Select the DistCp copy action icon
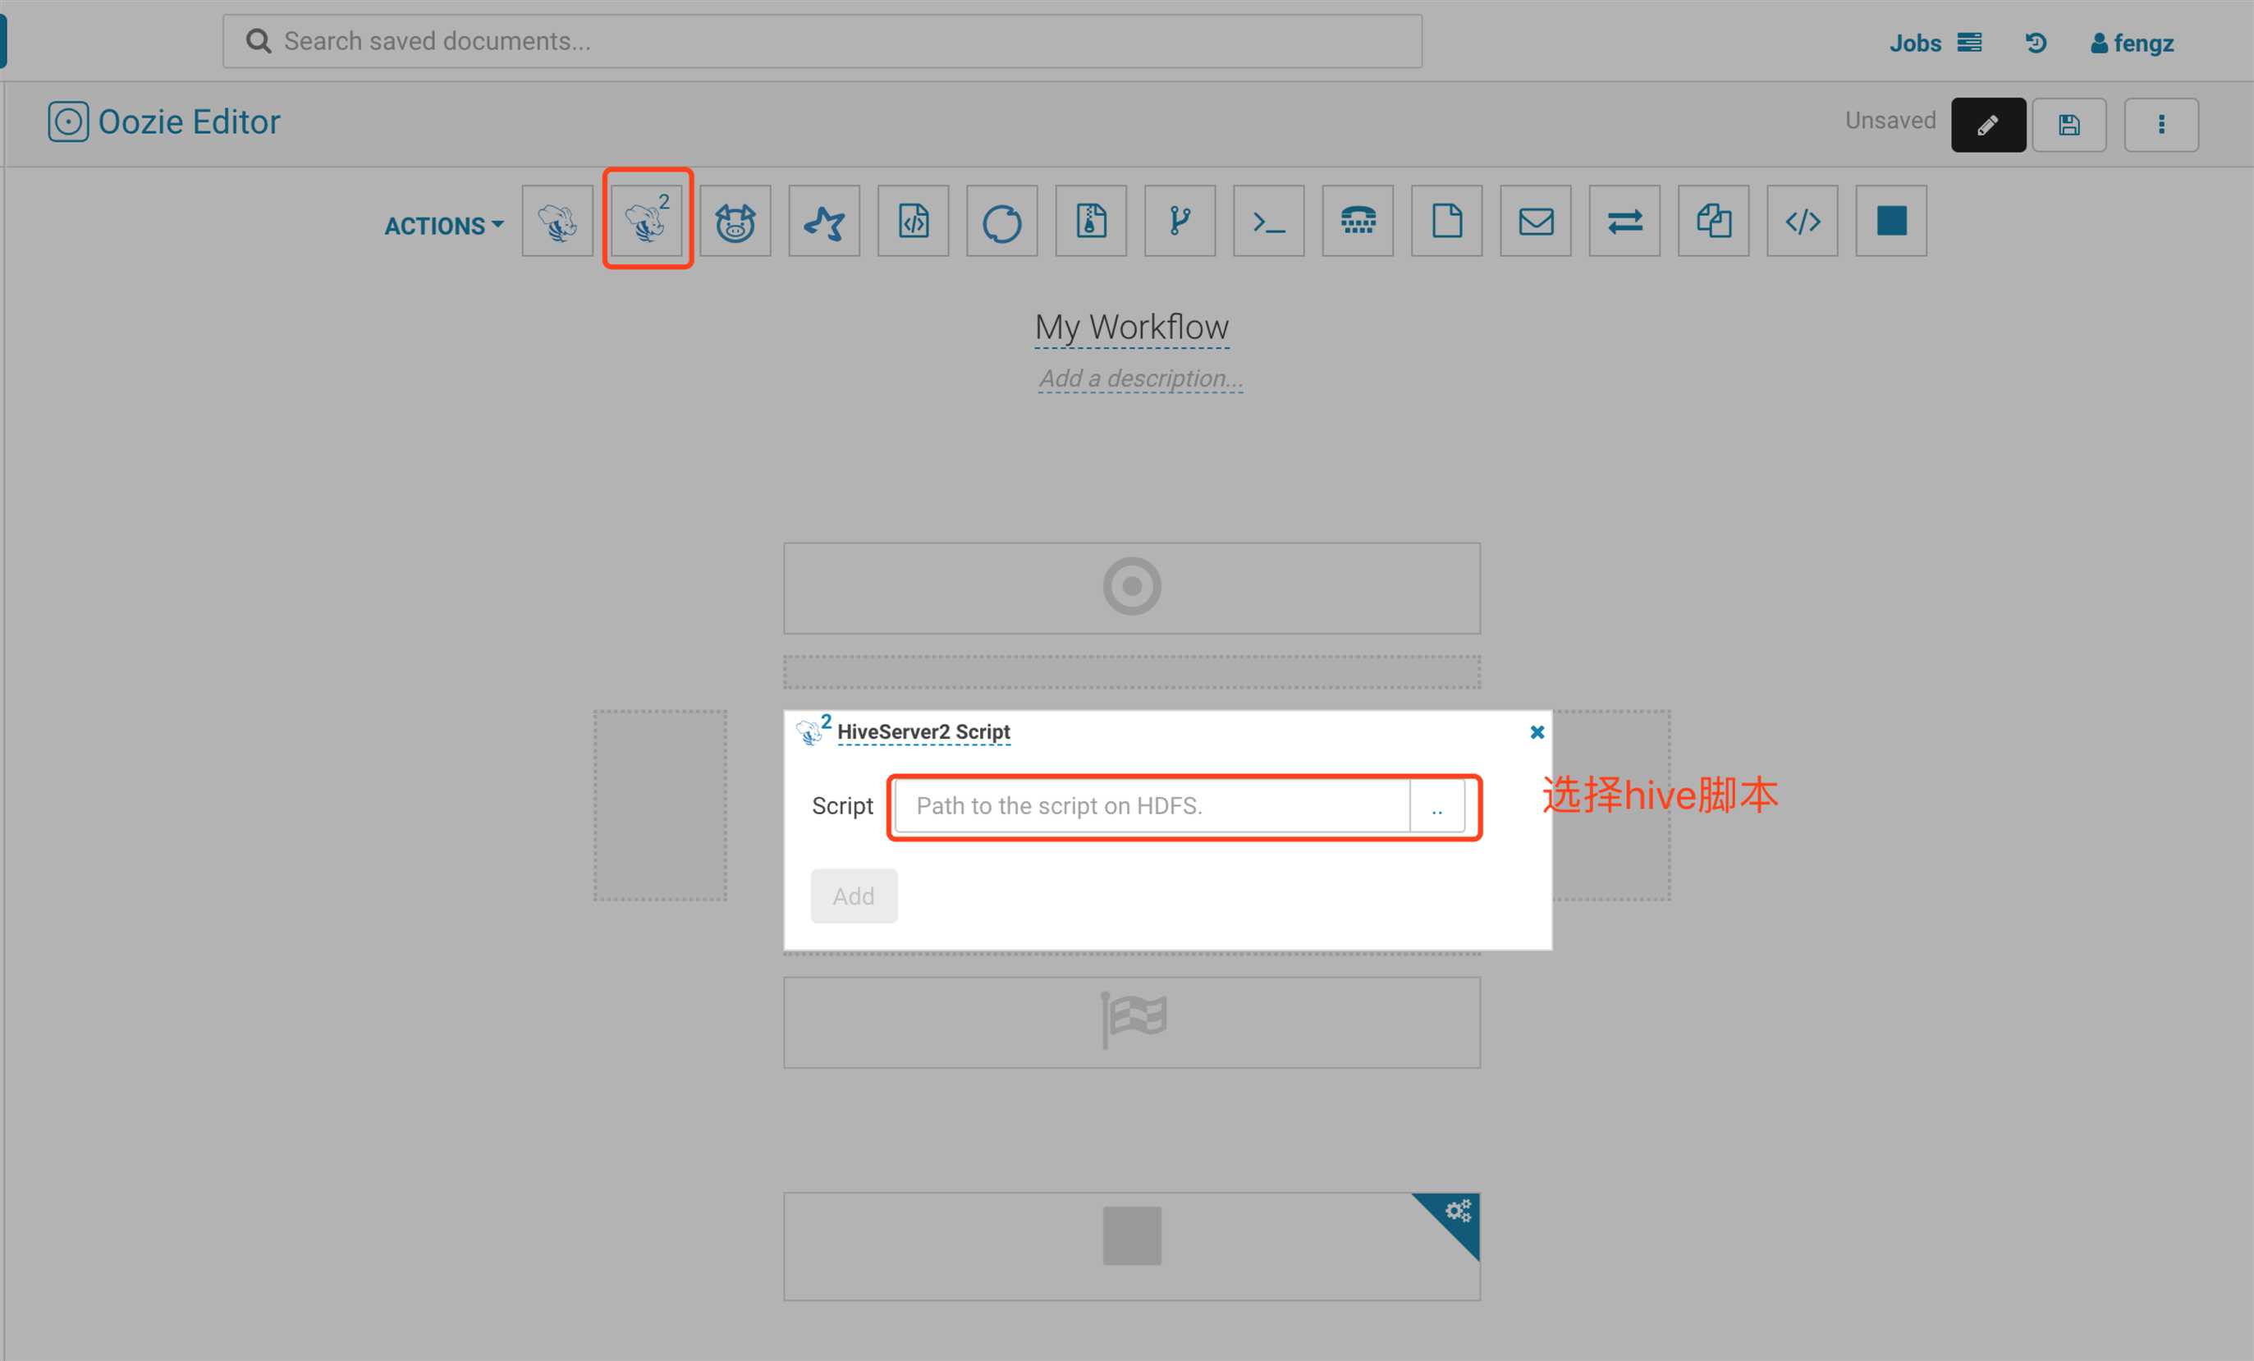The width and height of the screenshot is (2254, 1361). (x=1712, y=221)
